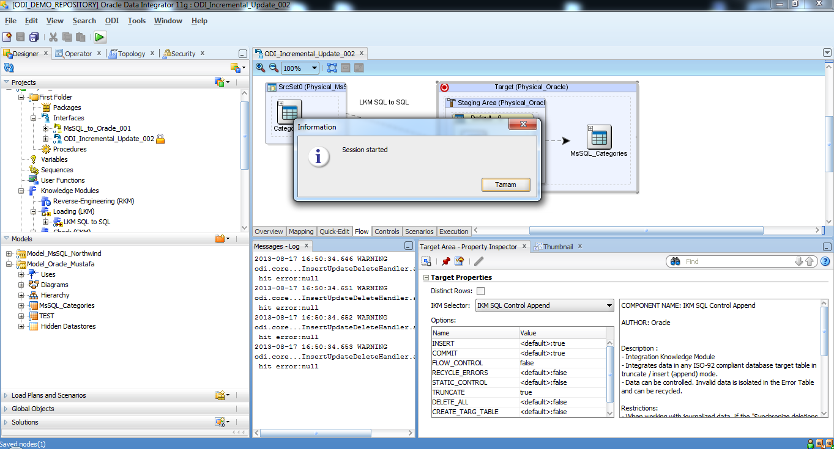Open the Quick-Edit tab
834x449 pixels.
335,232
